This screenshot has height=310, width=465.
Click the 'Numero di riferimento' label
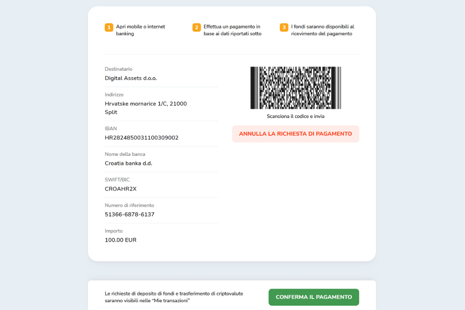[129, 205]
